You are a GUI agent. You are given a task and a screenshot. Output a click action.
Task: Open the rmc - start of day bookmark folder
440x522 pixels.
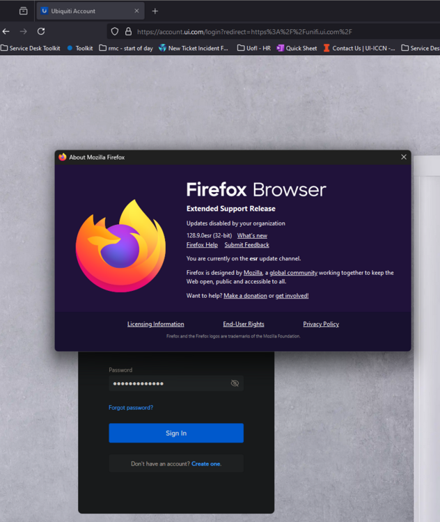126,48
